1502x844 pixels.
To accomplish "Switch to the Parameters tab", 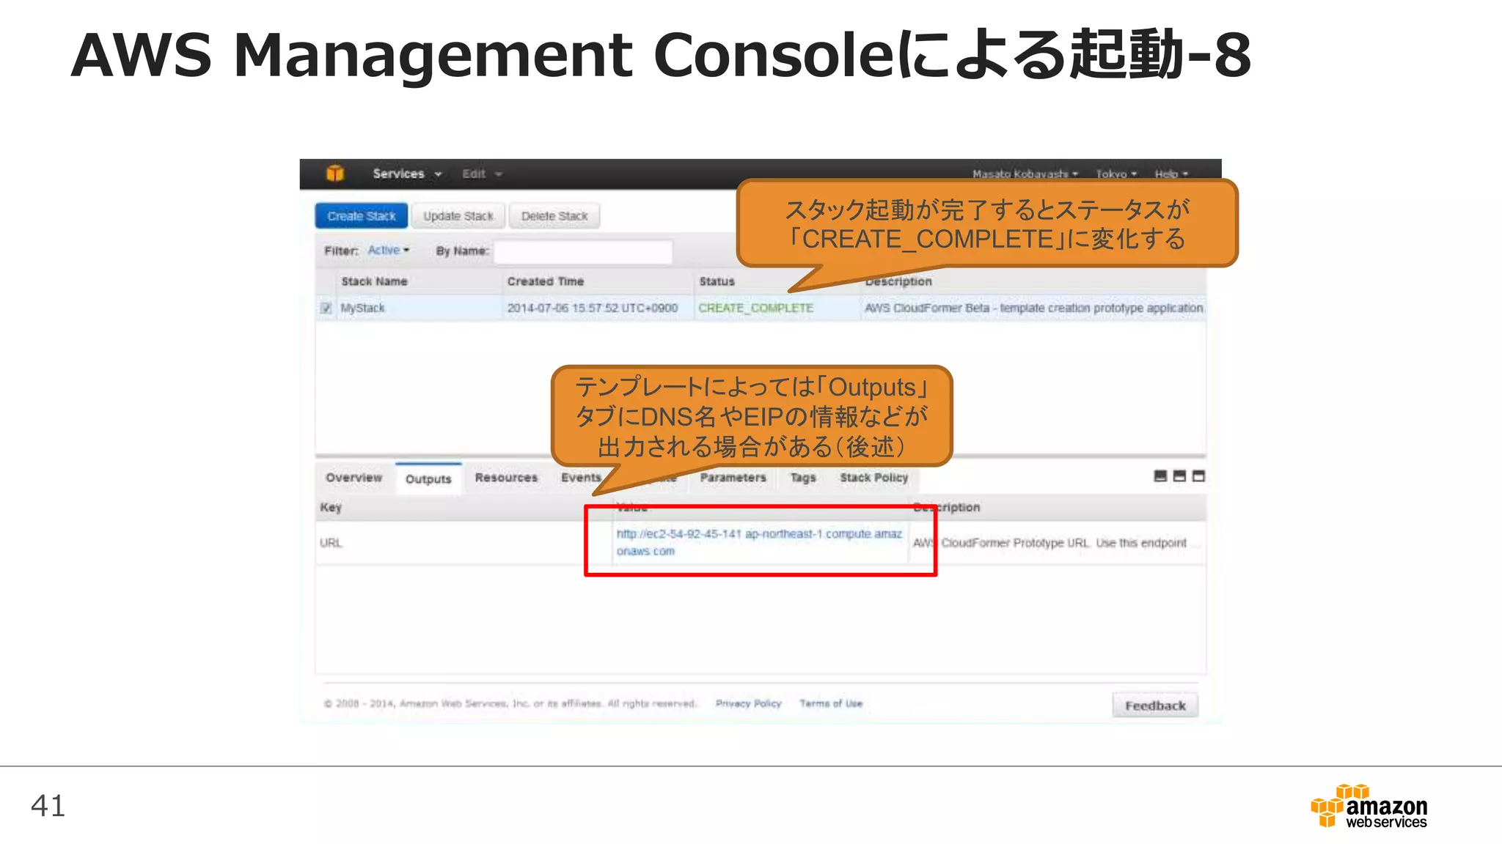I will 733,478.
